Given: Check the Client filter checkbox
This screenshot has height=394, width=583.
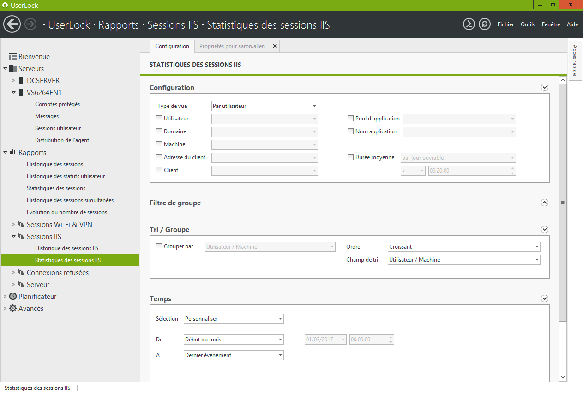Looking at the screenshot, I should pyautogui.click(x=159, y=170).
